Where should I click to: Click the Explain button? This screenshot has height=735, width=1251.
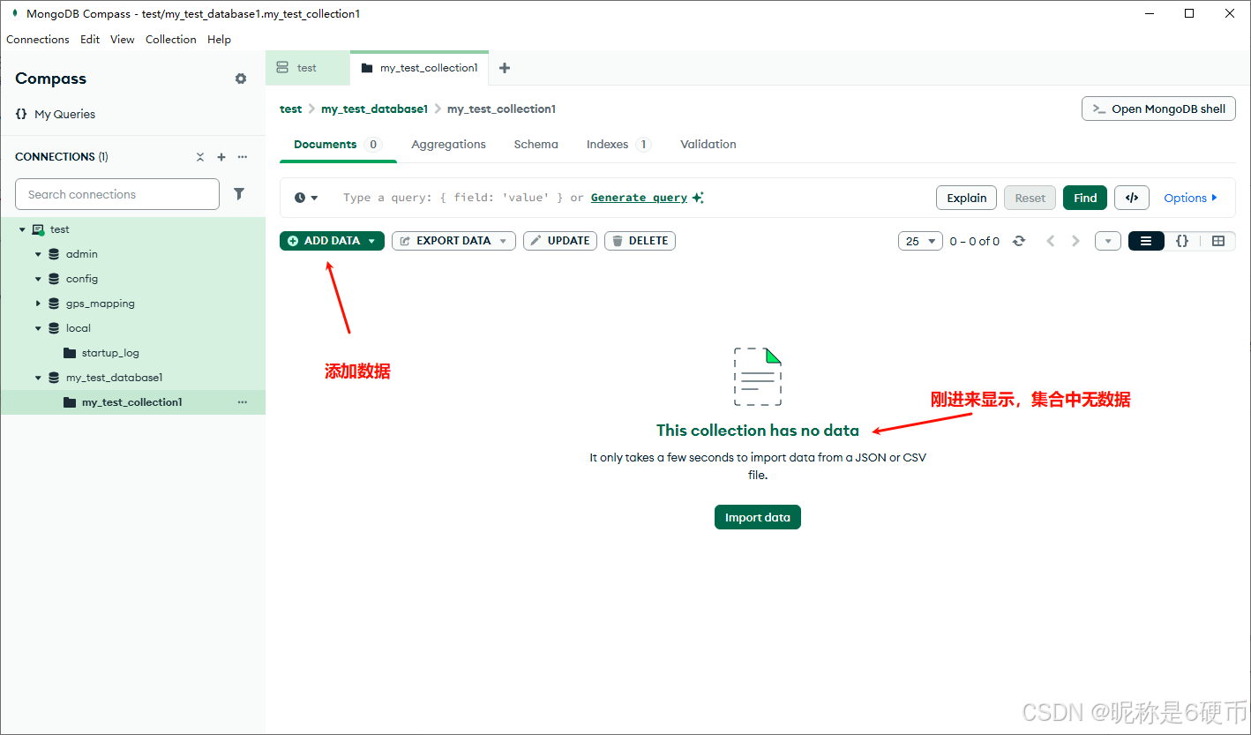[967, 198]
